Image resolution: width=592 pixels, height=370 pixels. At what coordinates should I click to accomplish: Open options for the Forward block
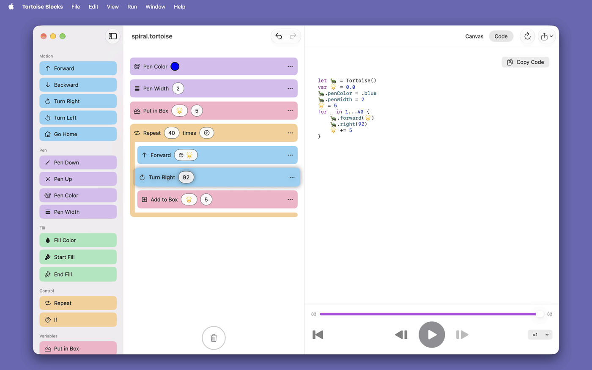[x=290, y=155]
